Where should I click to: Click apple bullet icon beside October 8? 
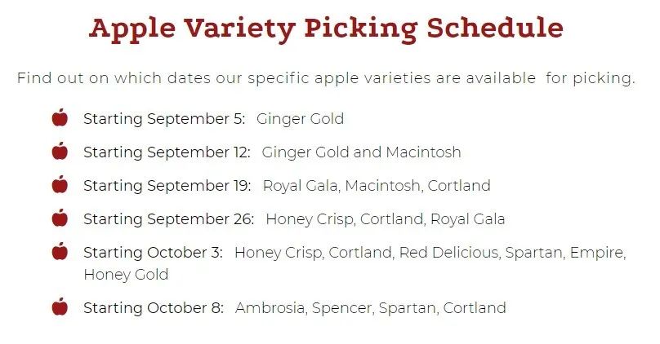pos(60,307)
